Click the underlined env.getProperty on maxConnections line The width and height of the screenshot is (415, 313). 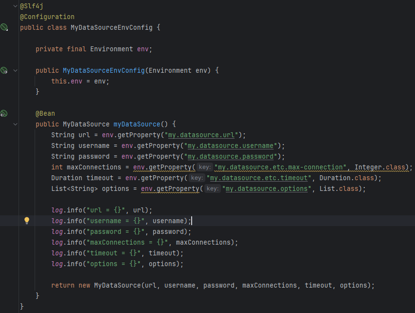coord(162,167)
